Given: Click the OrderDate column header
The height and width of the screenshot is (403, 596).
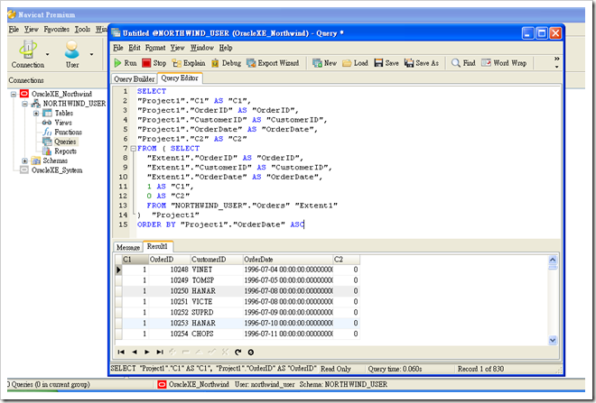Looking at the screenshot, I should click(288, 260).
